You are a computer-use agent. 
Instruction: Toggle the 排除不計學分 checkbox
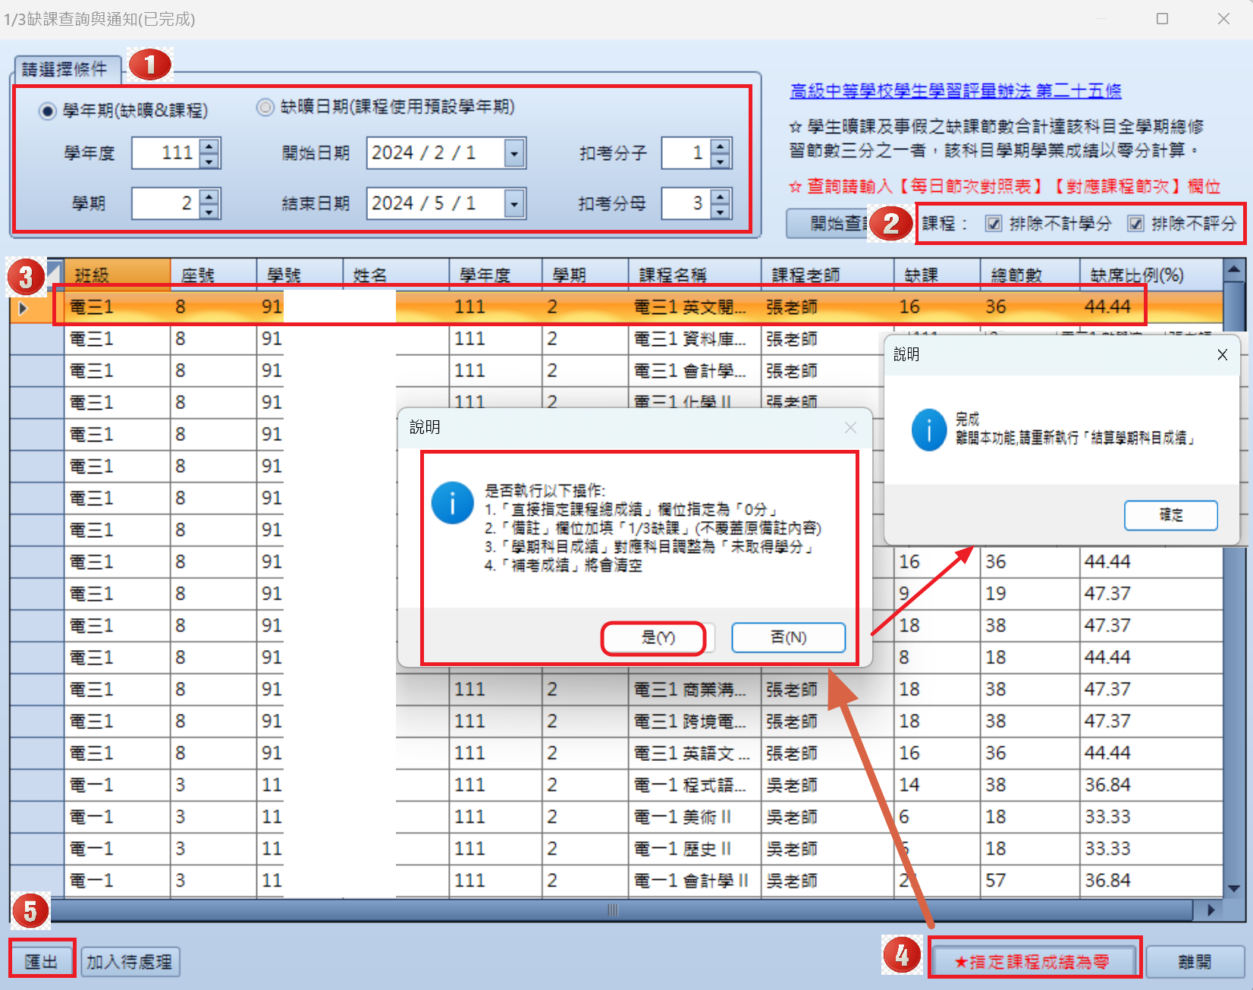coord(994,224)
